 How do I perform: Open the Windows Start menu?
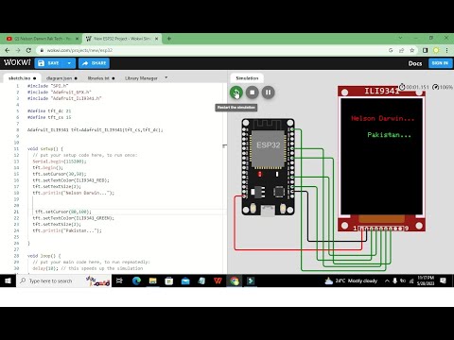tap(8, 280)
